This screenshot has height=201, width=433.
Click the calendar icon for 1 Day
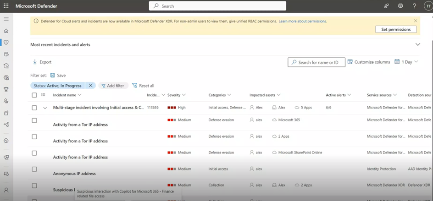coord(397,62)
